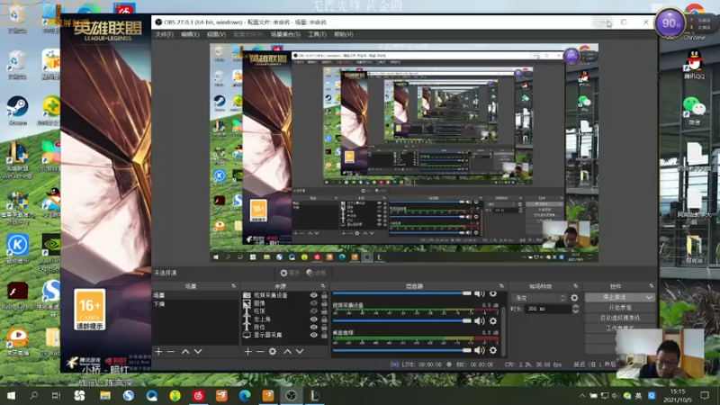720x405 pixels.
Task: Click the 属性 properties button above panels
Action: [290, 273]
